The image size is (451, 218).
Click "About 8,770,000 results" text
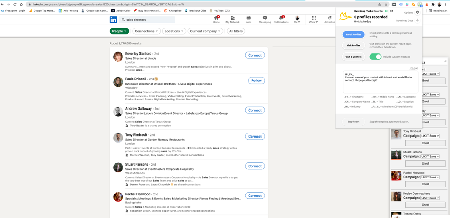(x=125, y=43)
